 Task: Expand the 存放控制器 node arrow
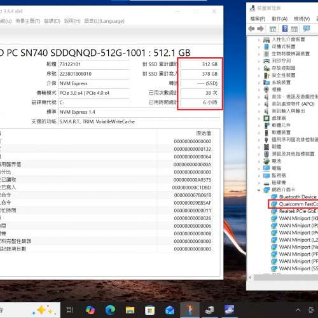pos(259,68)
